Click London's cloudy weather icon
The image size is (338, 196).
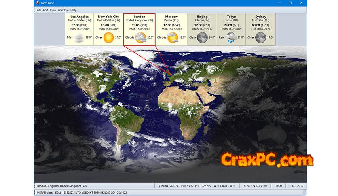pyautogui.click(x=141, y=38)
